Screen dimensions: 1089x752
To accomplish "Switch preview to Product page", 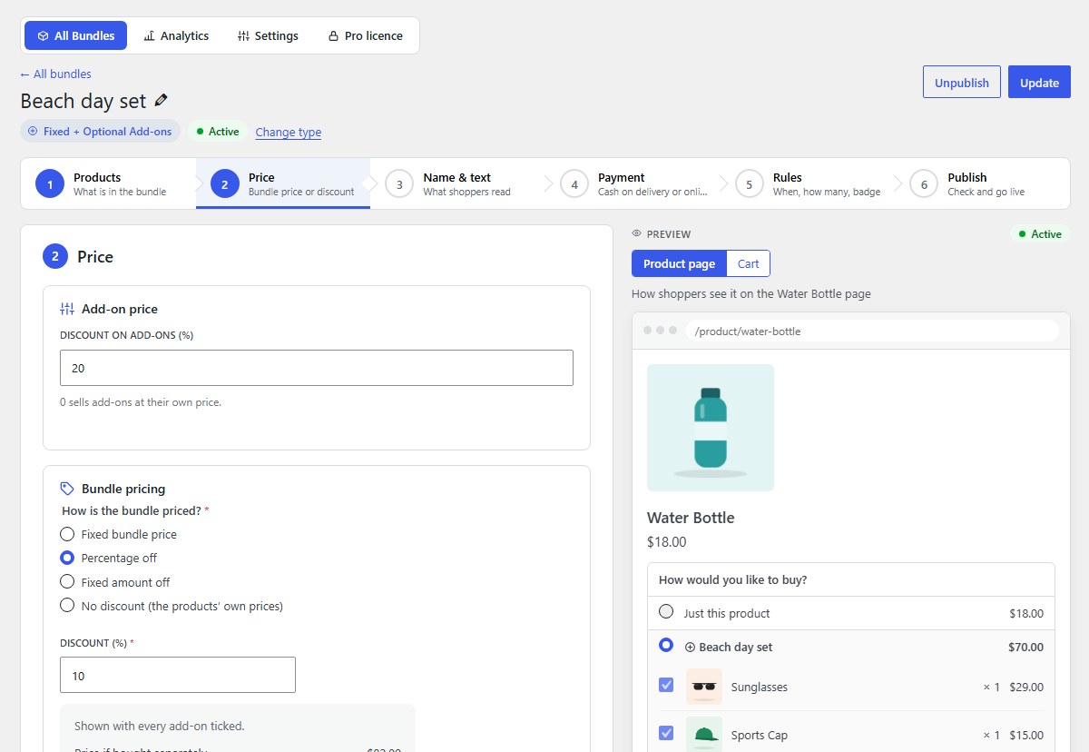I will [679, 263].
